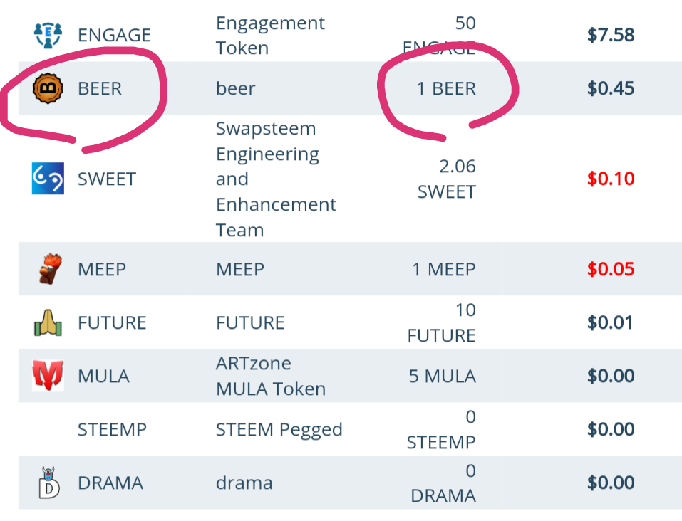Select the $0.45 BEER value

(611, 89)
